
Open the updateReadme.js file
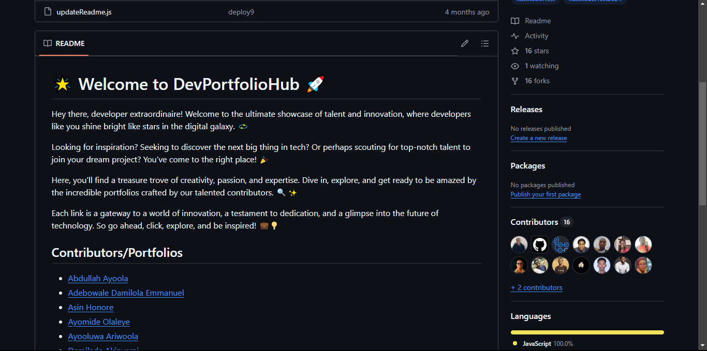pyautogui.click(x=84, y=11)
